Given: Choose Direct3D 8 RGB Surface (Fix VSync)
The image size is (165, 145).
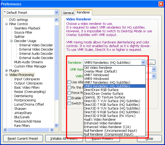Looking at the screenshot, I should click(x=114, y=116).
